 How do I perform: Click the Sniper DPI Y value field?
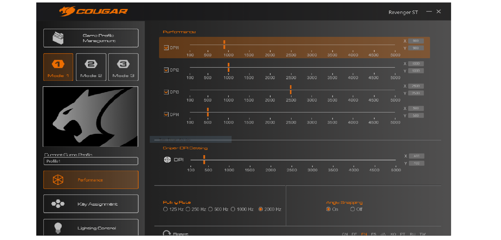(x=417, y=163)
